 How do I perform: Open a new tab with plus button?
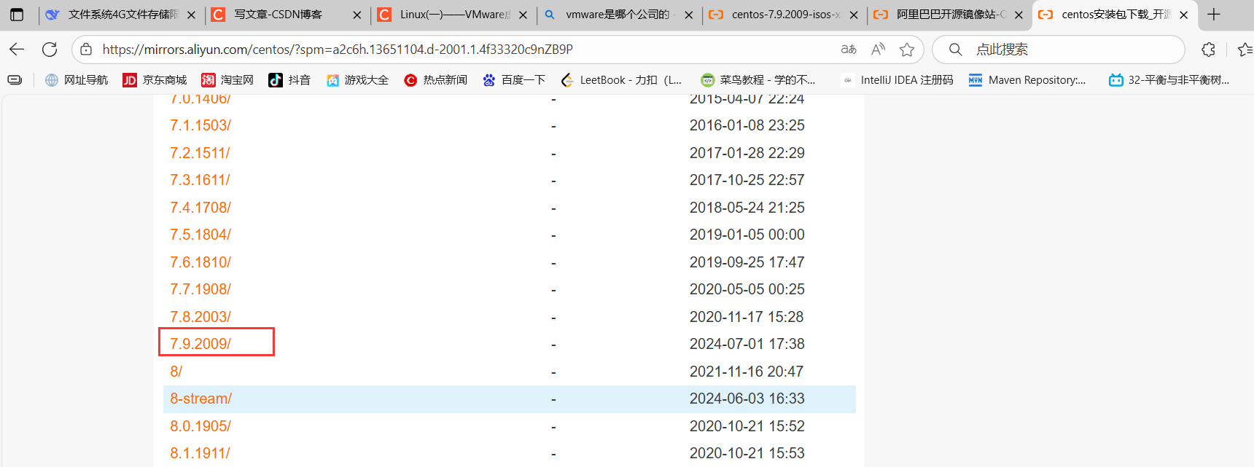pos(1214,15)
